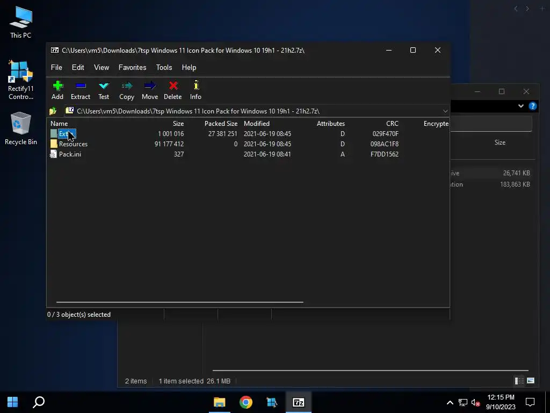Open File Explorer from the taskbar
The width and height of the screenshot is (550, 413).
[x=220, y=402]
